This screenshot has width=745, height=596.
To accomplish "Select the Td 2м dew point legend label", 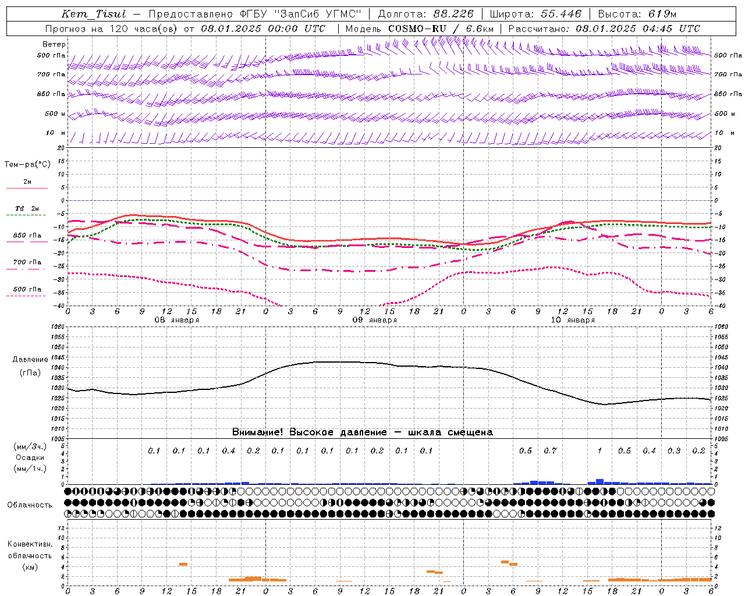I will tap(27, 208).
